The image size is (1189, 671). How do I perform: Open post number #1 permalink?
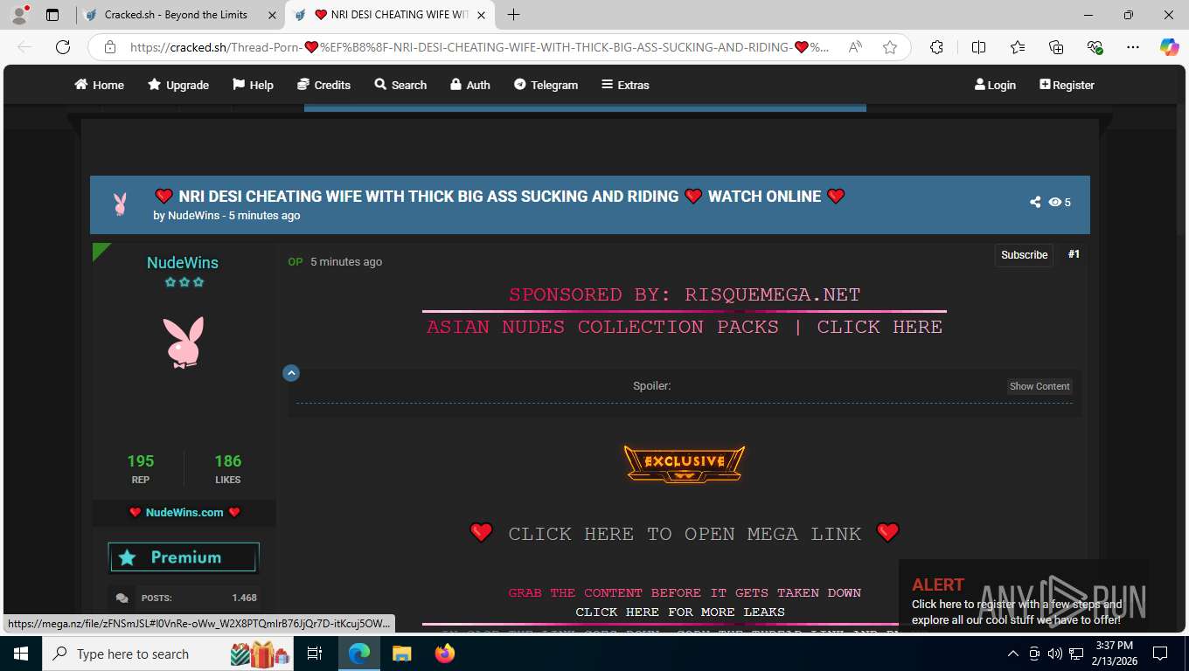1074,254
